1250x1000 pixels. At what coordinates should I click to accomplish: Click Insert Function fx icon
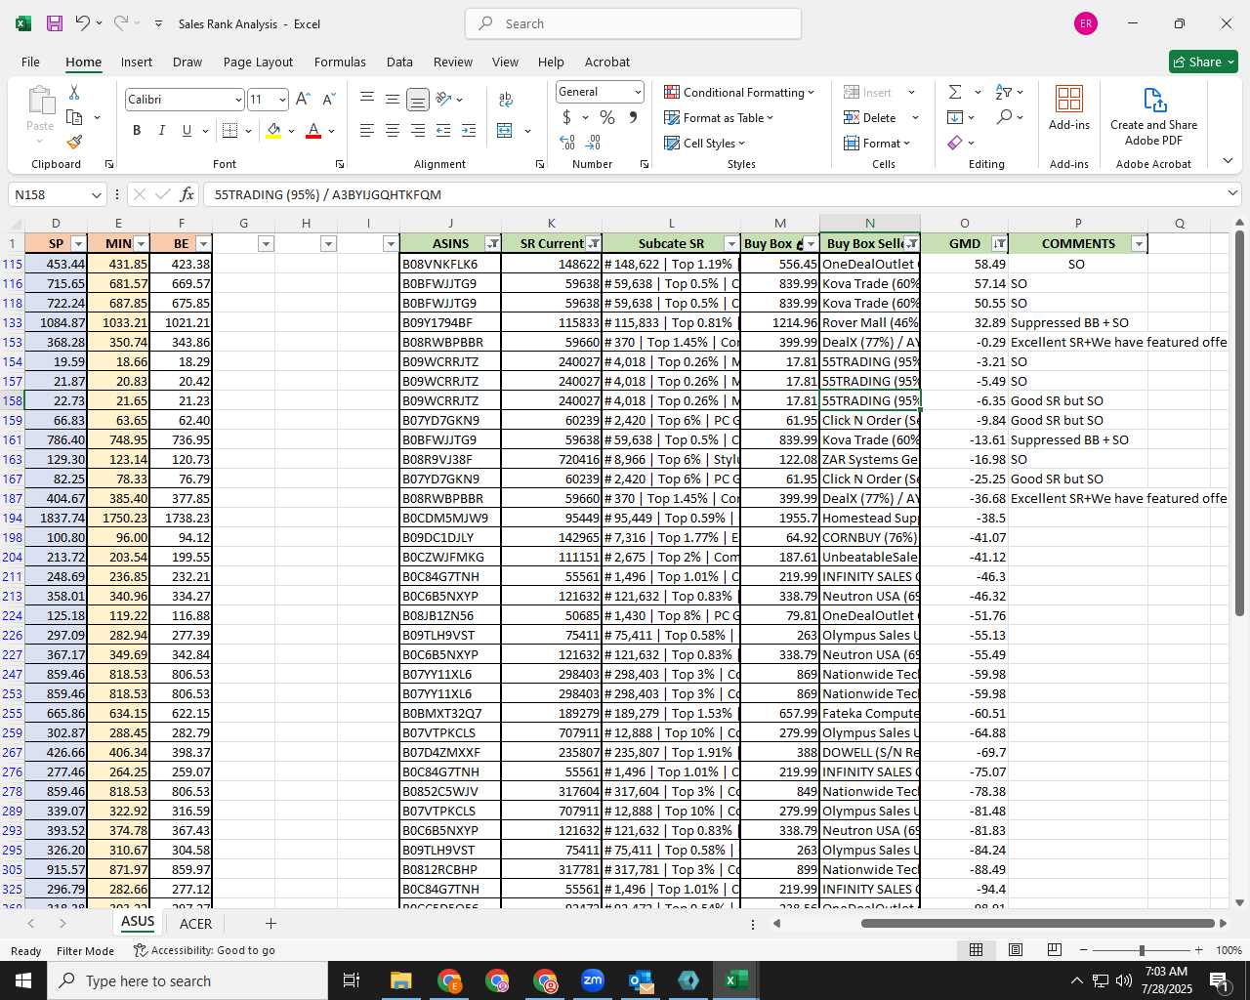coord(187,194)
